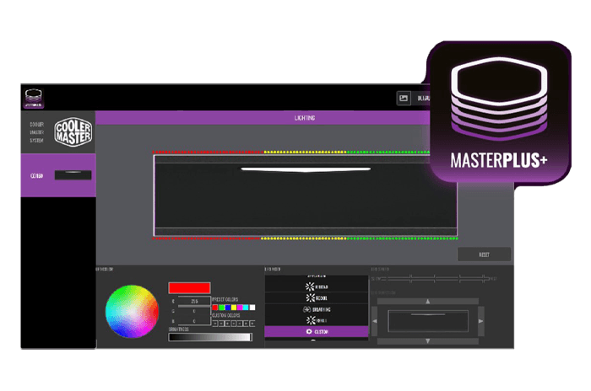
Task: Open the Lighting tab
Action: [x=304, y=118]
